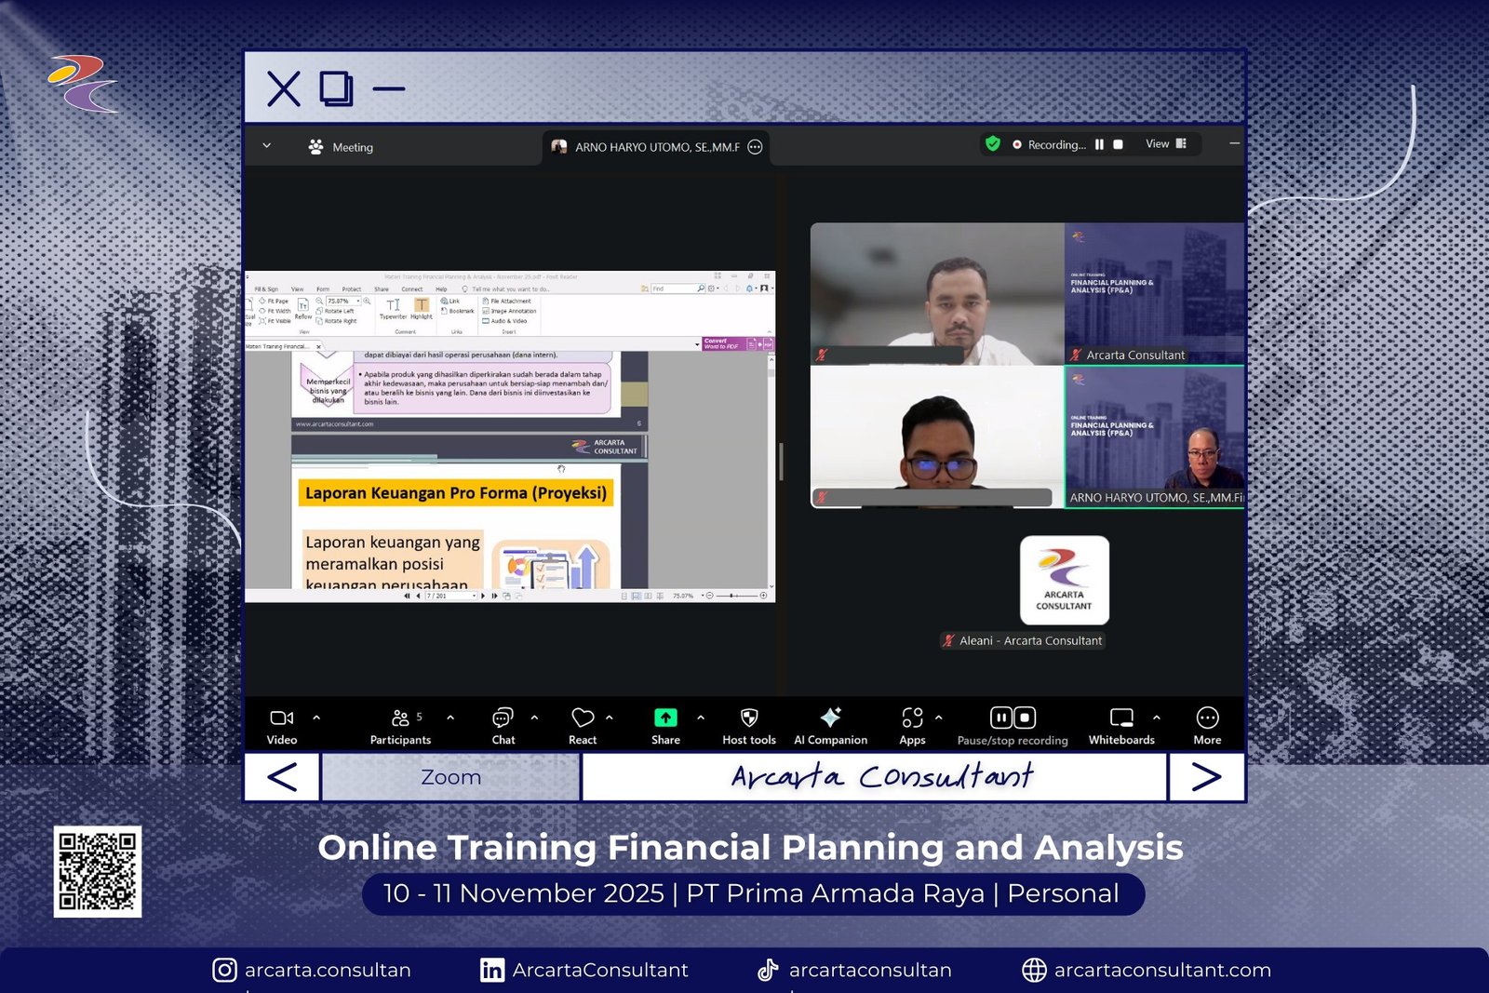Screen dimensions: 1489x993
Task: Open the React emoji icon
Action: tap(583, 718)
